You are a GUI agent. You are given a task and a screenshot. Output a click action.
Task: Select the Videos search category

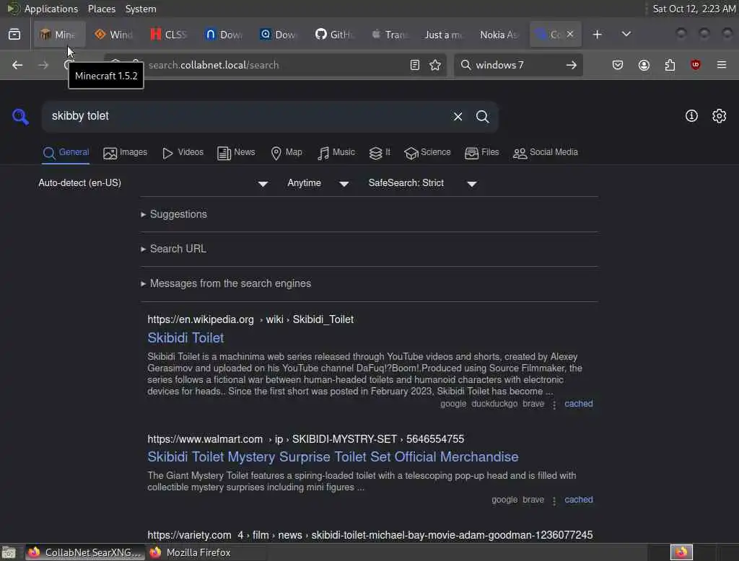point(183,153)
